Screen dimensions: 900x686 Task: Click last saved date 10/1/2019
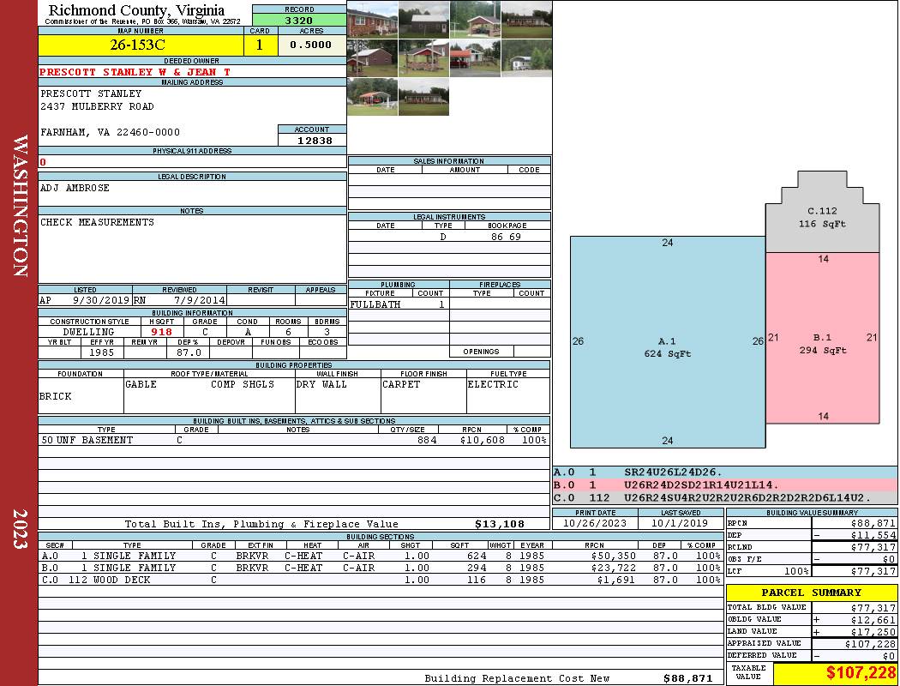(x=681, y=523)
